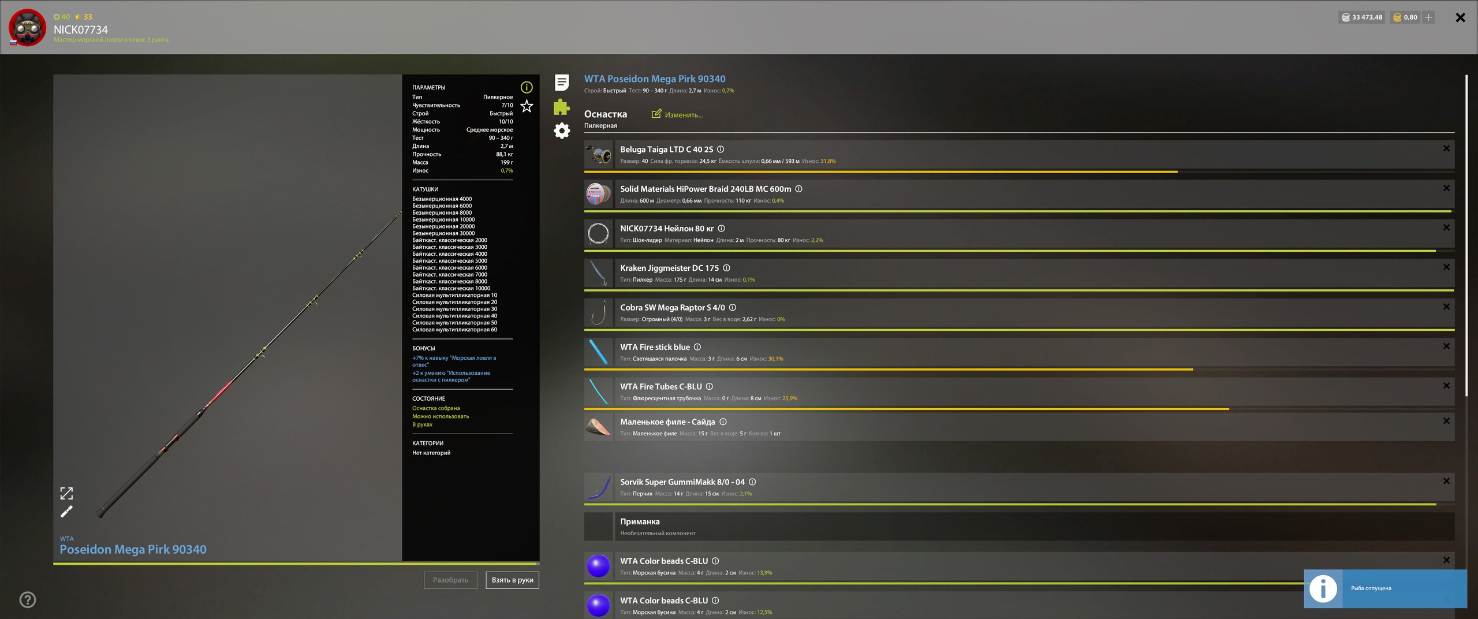Click the Разобрать button
Screen dimensions: 1478x619
(x=450, y=580)
